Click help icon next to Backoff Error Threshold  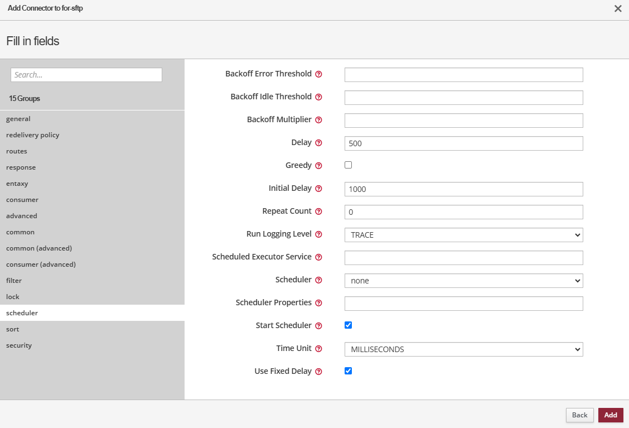click(319, 74)
